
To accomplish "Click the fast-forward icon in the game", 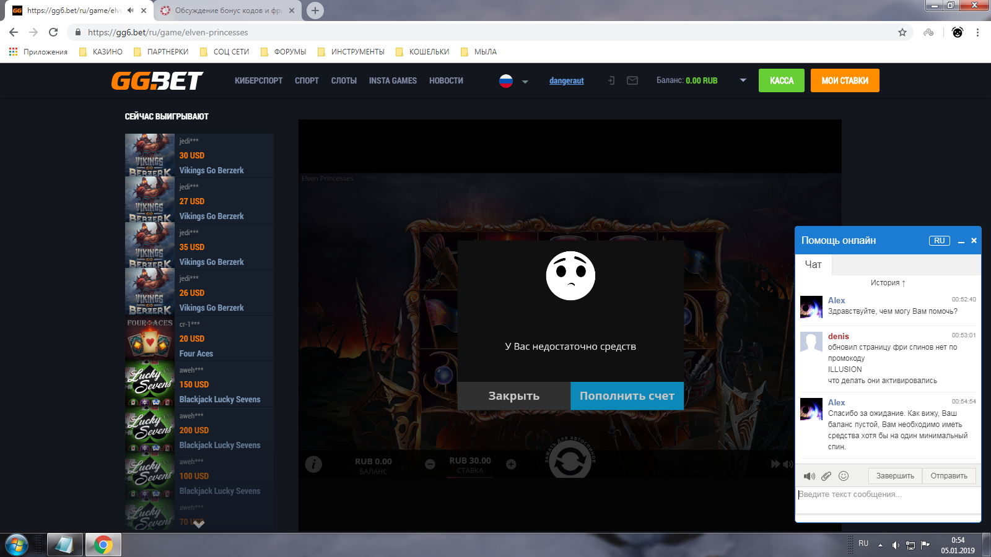I will (775, 464).
